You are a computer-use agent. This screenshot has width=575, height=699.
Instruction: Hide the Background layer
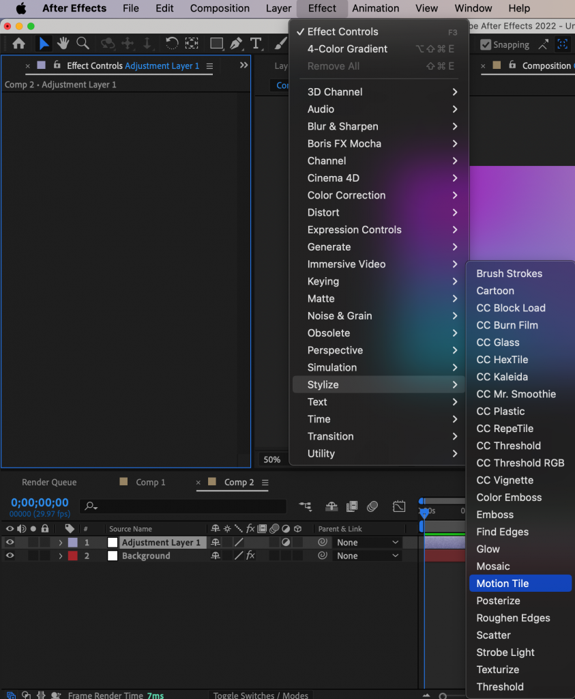point(8,556)
